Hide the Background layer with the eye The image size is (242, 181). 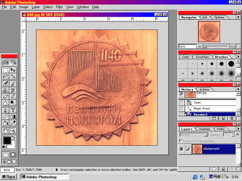click(x=181, y=149)
